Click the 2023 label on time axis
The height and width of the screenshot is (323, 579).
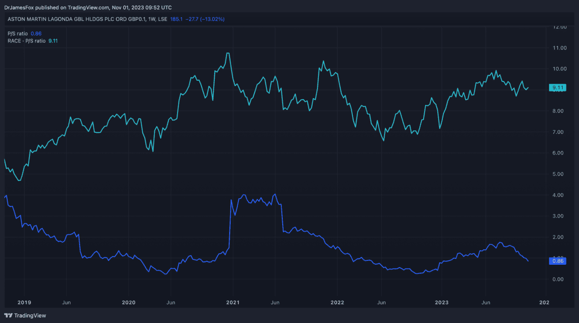click(442, 302)
